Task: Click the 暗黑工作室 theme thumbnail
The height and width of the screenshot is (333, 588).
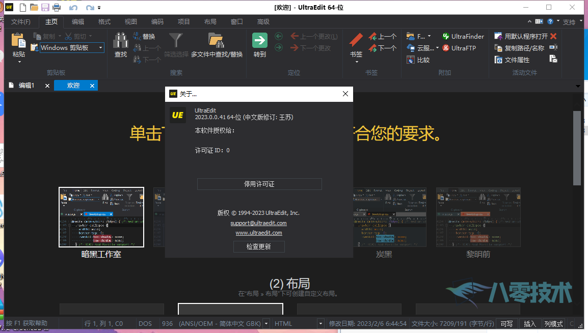Action: tap(101, 216)
